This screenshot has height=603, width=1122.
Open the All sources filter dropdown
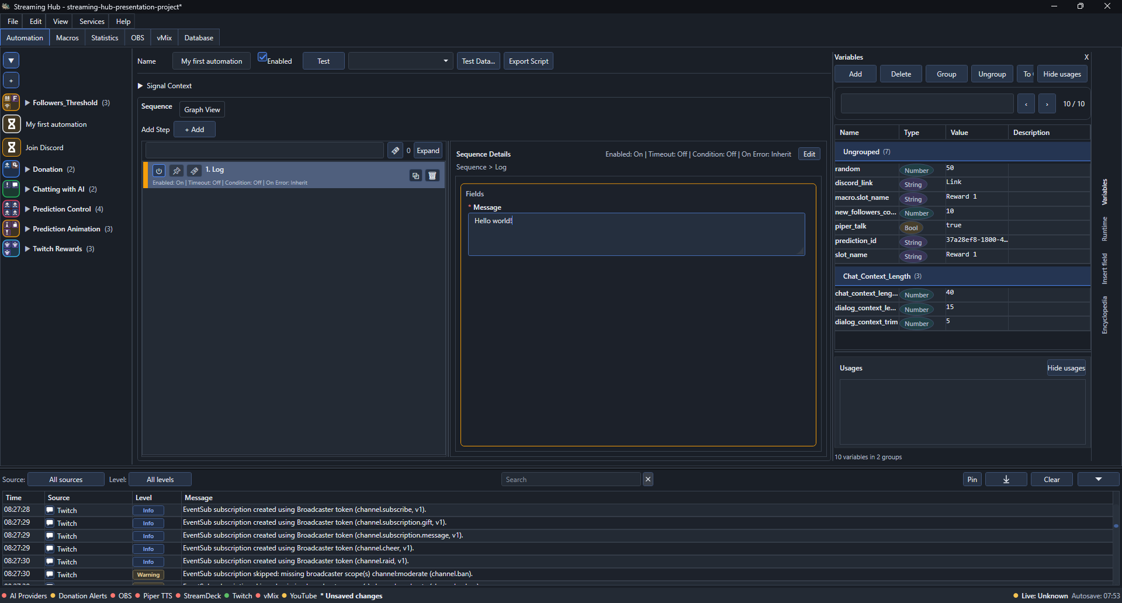tap(66, 479)
